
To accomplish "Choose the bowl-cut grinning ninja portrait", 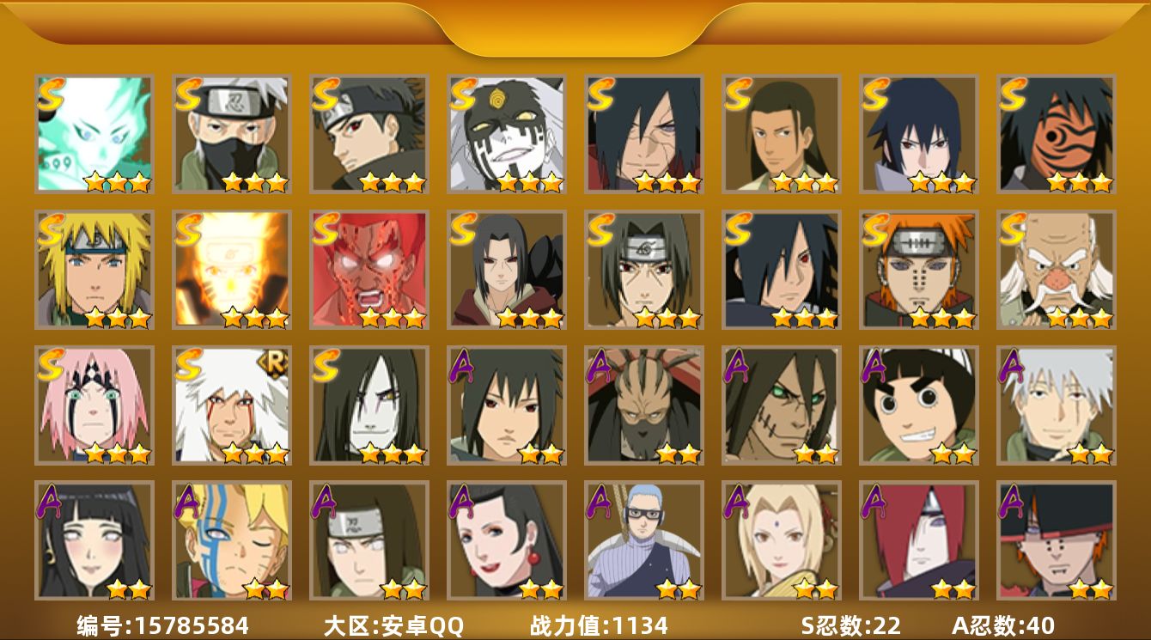I will 919,405.
